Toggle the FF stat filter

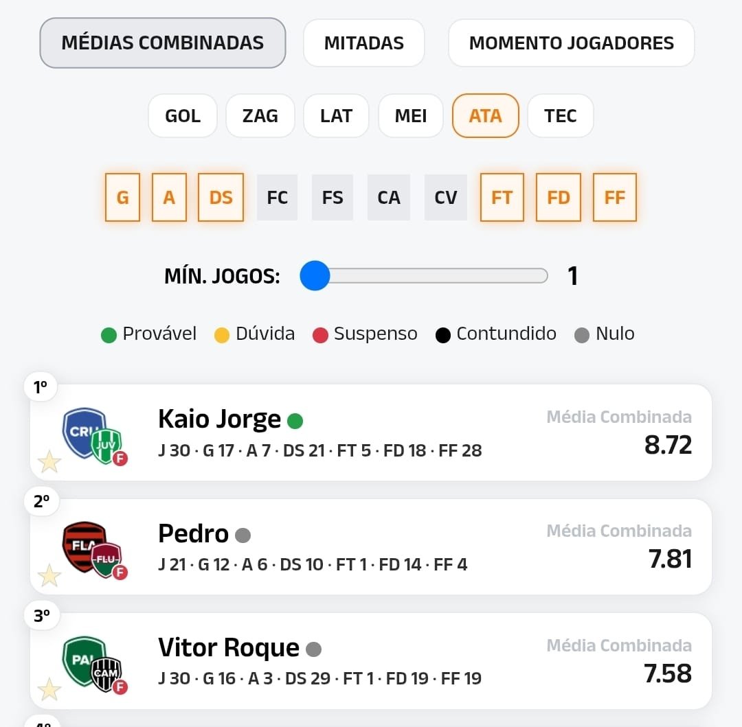click(x=615, y=198)
